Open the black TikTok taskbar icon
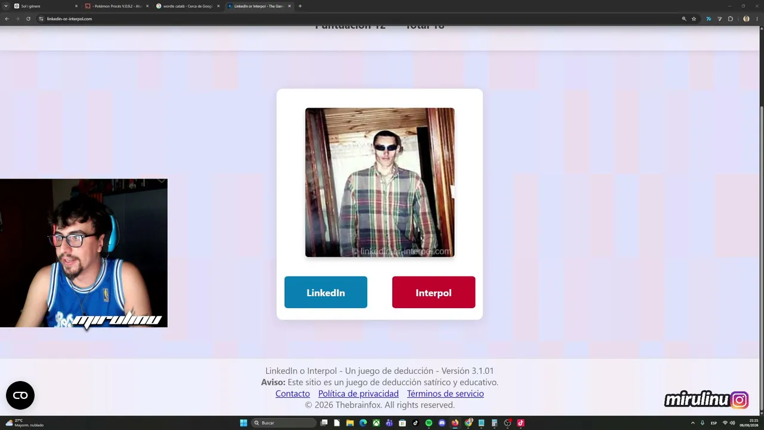The image size is (764, 430). pos(415,423)
